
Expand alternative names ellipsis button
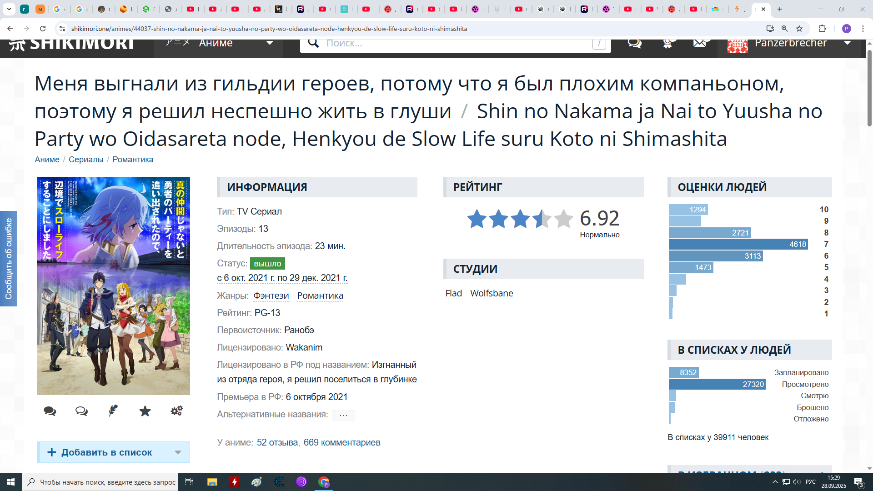coord(343,415)
